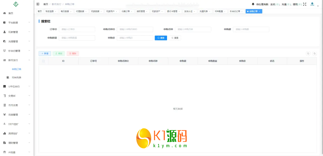Focus the 申购币种ID input field
Viewport: 323px width, 156px height.
pos(135,29)
